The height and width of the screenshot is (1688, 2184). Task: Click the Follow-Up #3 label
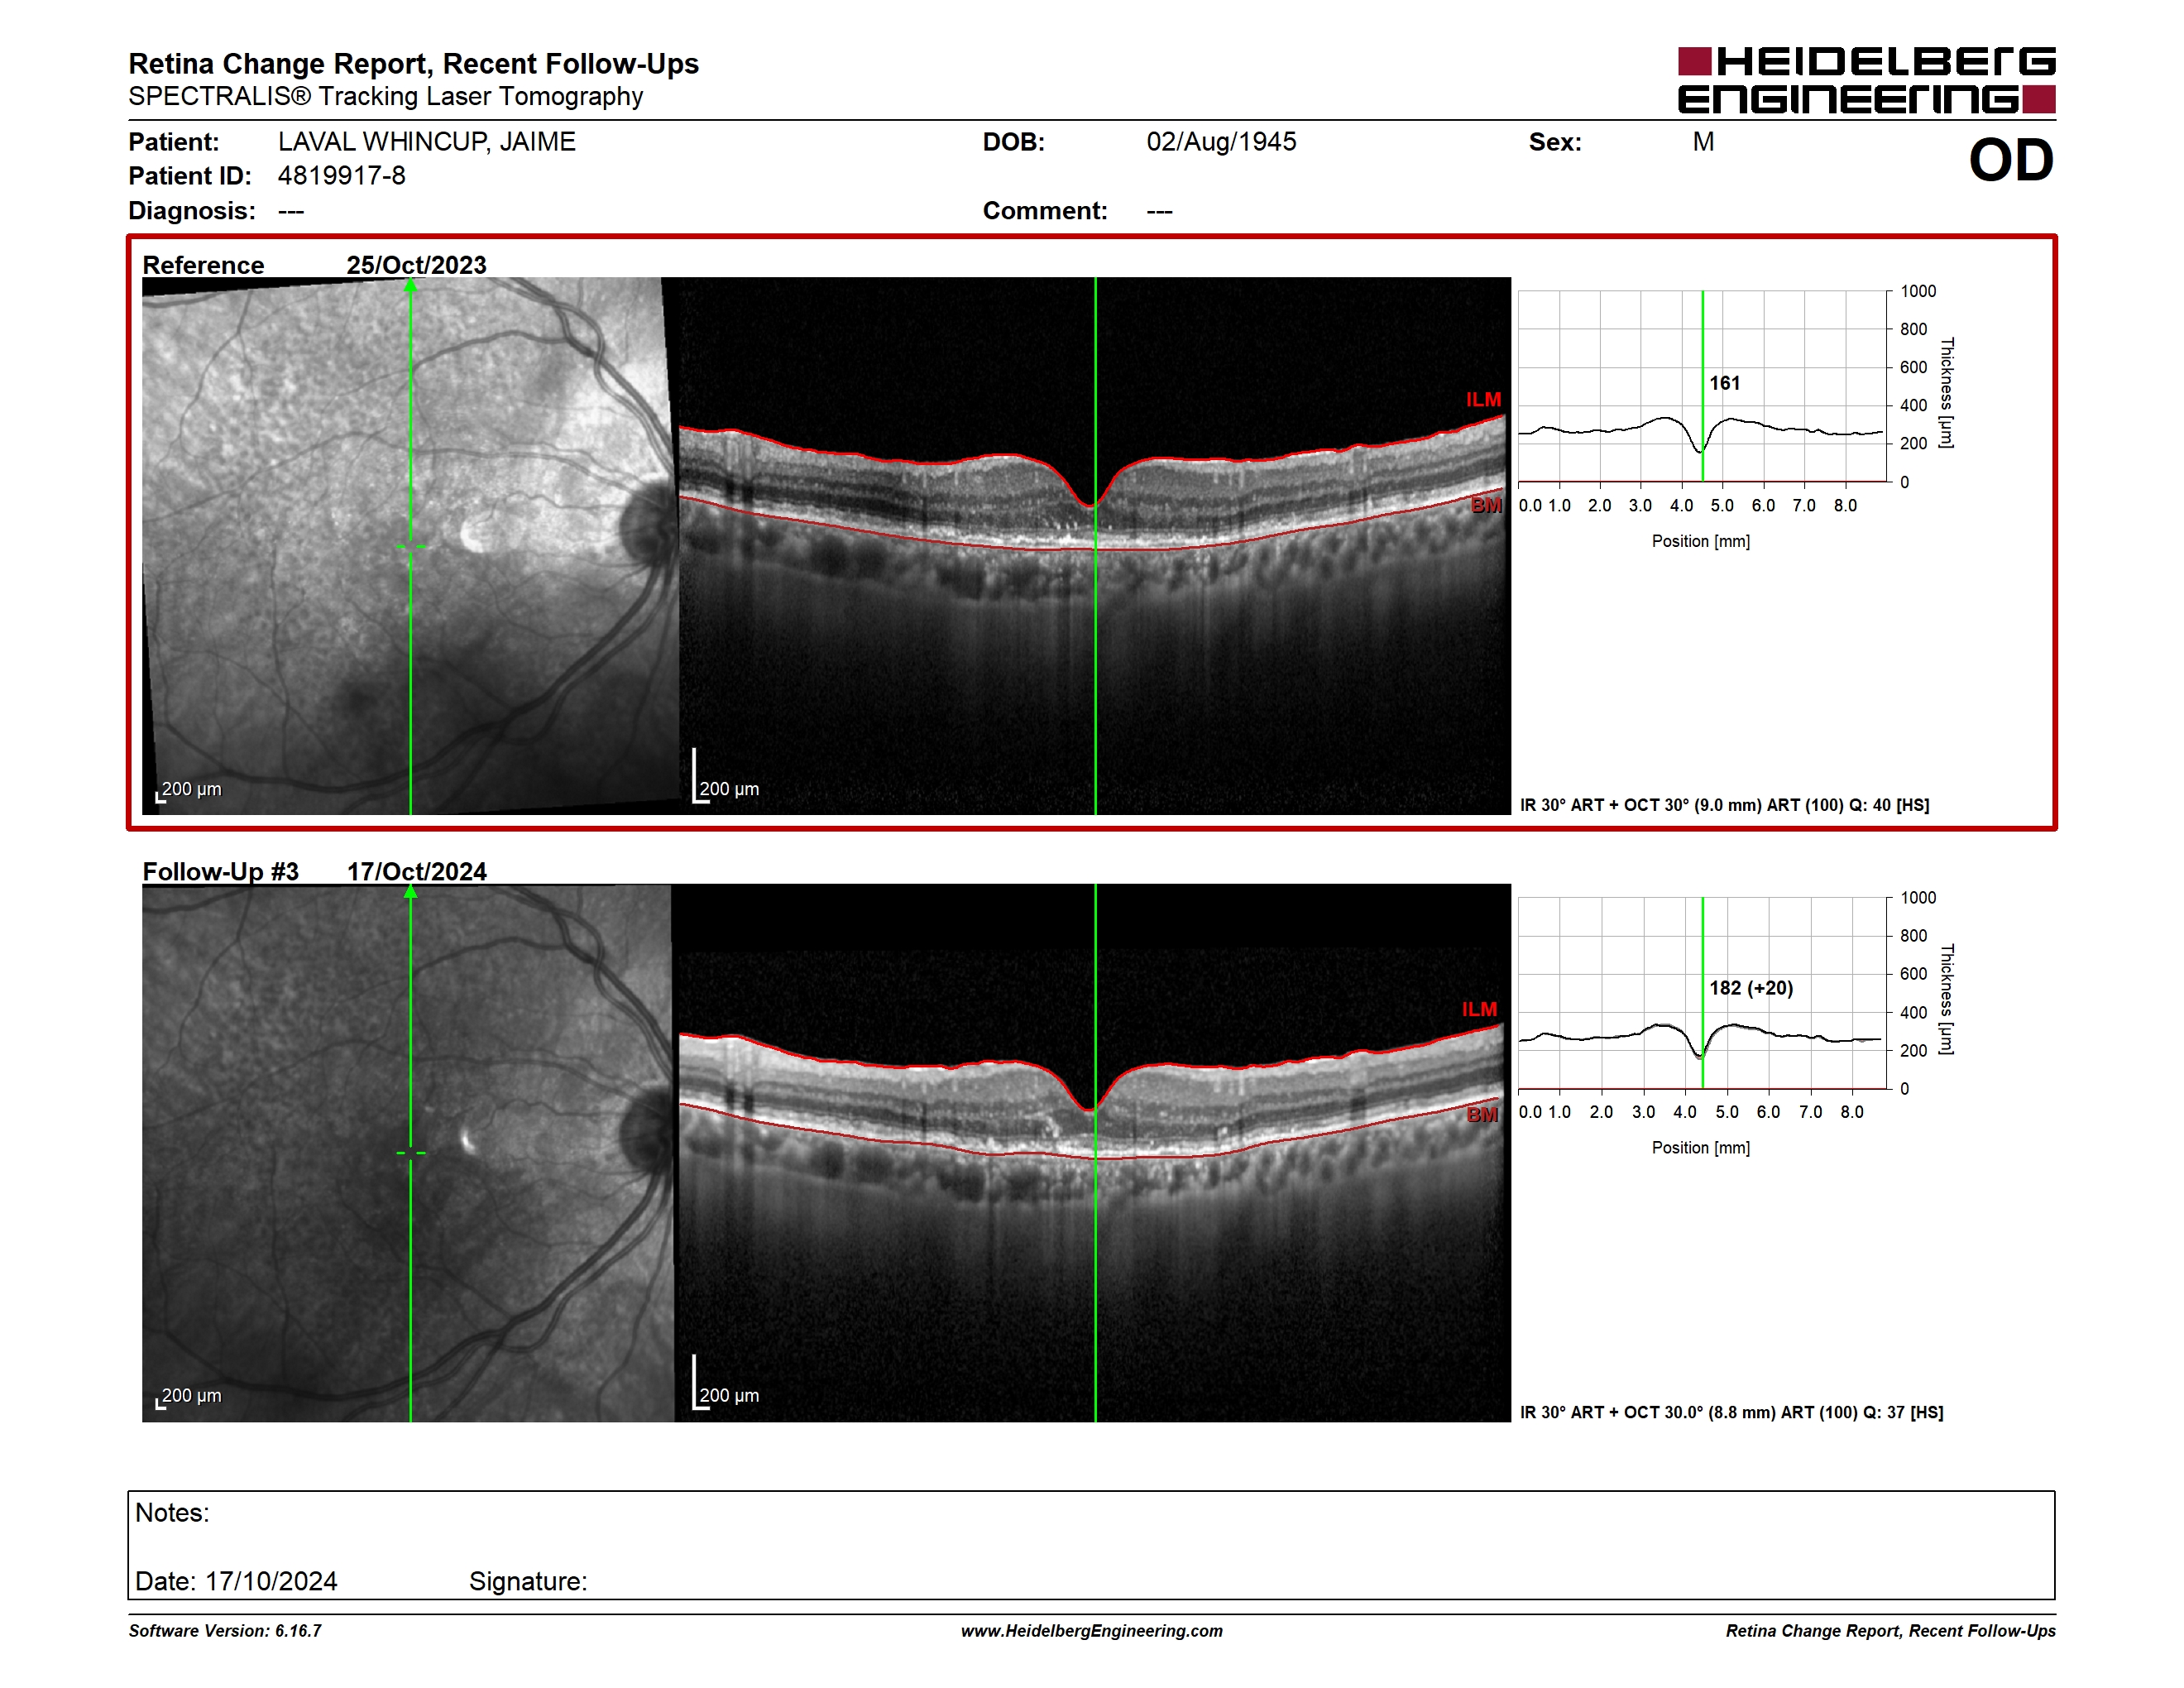(x=220, y=871)
